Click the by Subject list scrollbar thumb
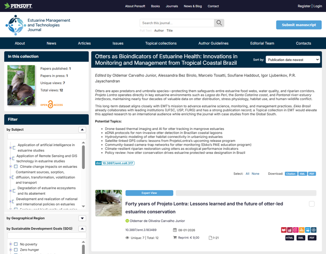This screenshot has height=254, width=326. (x=84, y=157)
